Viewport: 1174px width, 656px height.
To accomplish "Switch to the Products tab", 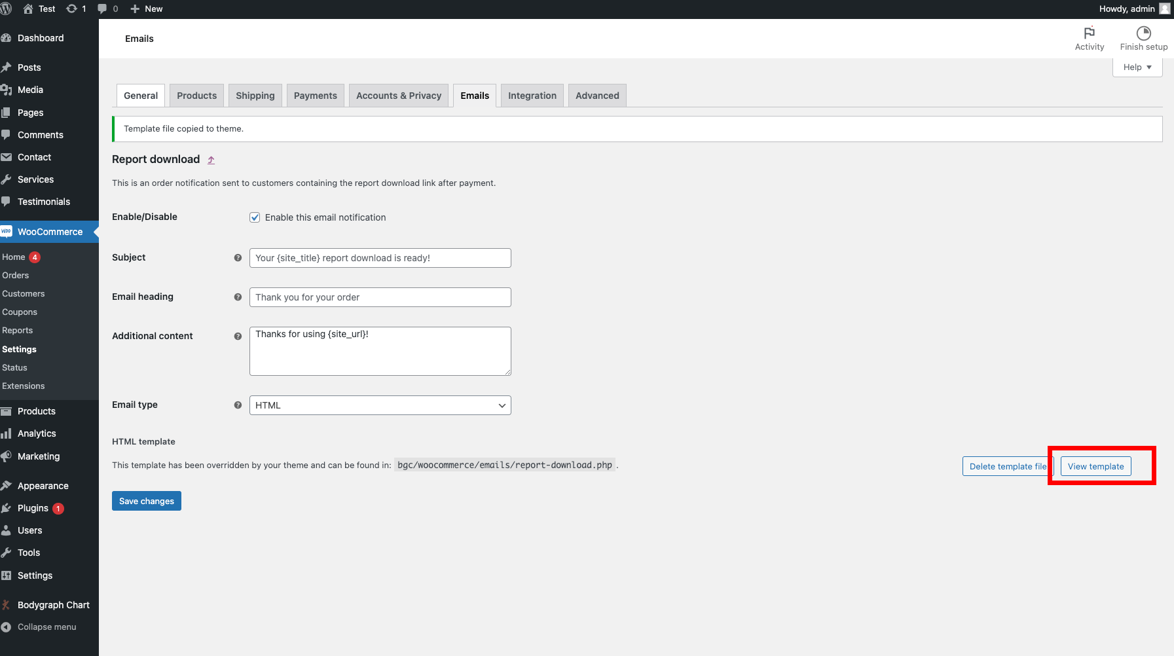I will coord(196,96).
